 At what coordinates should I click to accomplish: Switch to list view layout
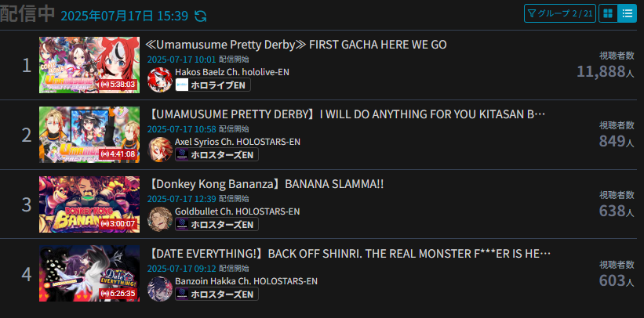tap(628, 13)
